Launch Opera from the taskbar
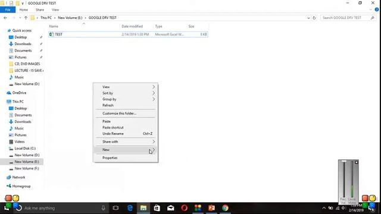The width and height of the screenshot is (381, 214). pos(184,208)
